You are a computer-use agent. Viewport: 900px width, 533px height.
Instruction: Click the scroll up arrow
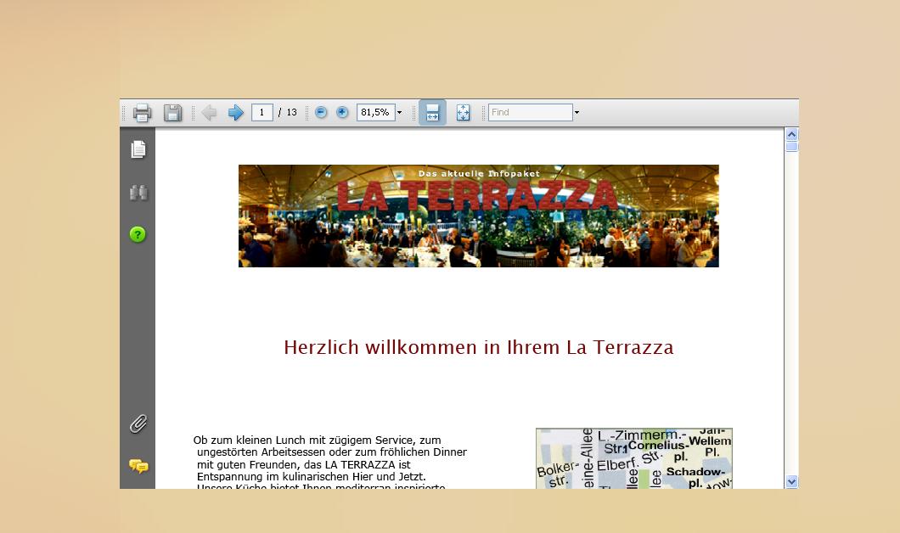[791, 135]
